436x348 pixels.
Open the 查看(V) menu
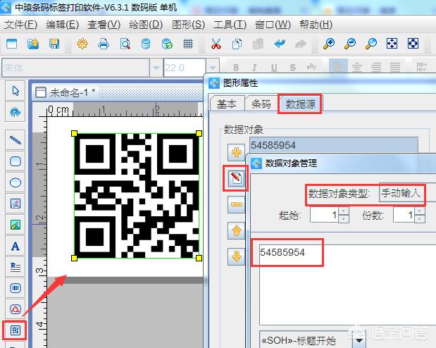104,25
